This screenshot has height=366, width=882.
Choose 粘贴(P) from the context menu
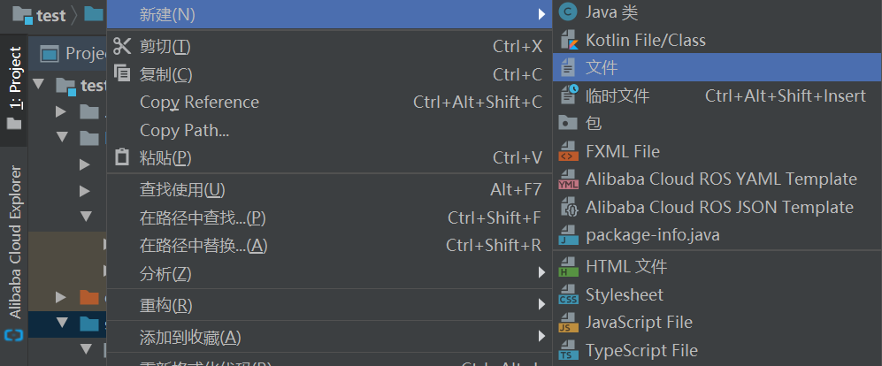pyautogui.click(x=330, y=158)
